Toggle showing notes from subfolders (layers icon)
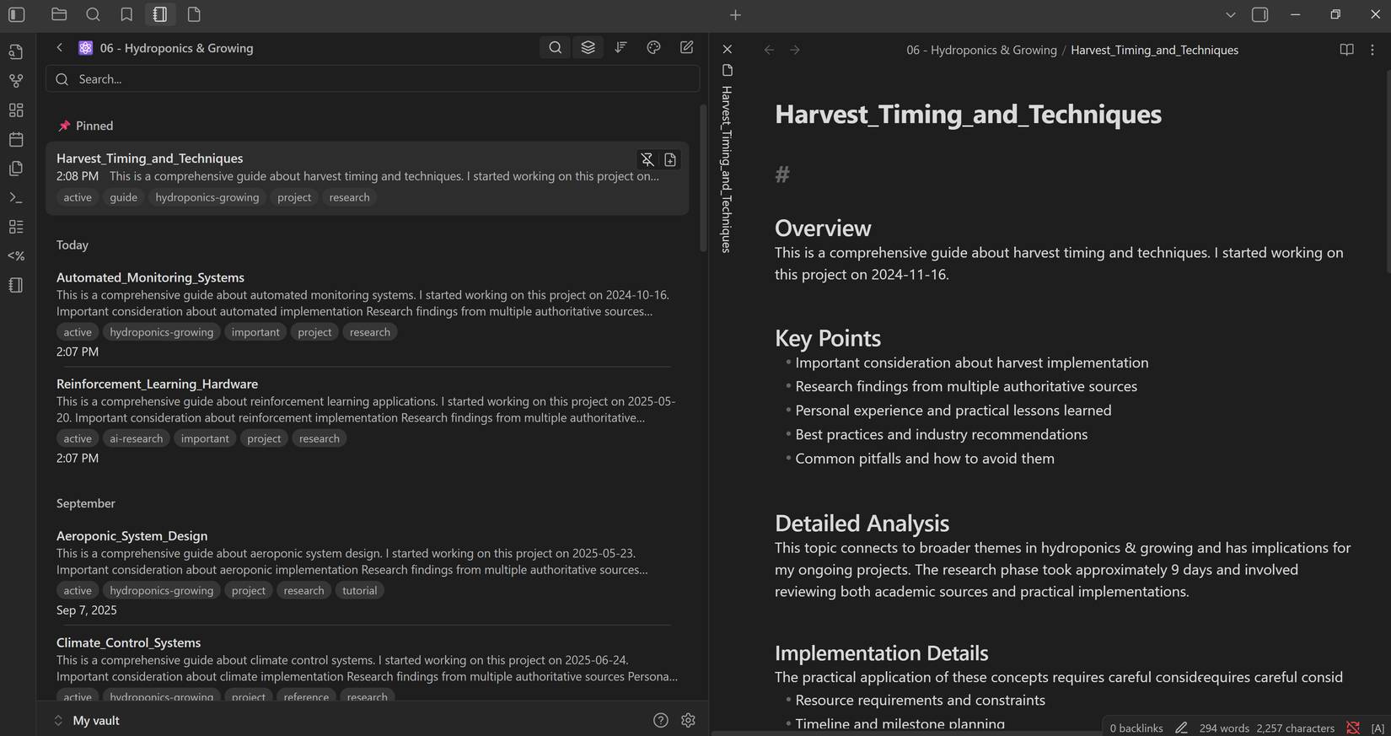Image resolution: width=1391 pixels, height=736 pixels. [x=588, y=48]
